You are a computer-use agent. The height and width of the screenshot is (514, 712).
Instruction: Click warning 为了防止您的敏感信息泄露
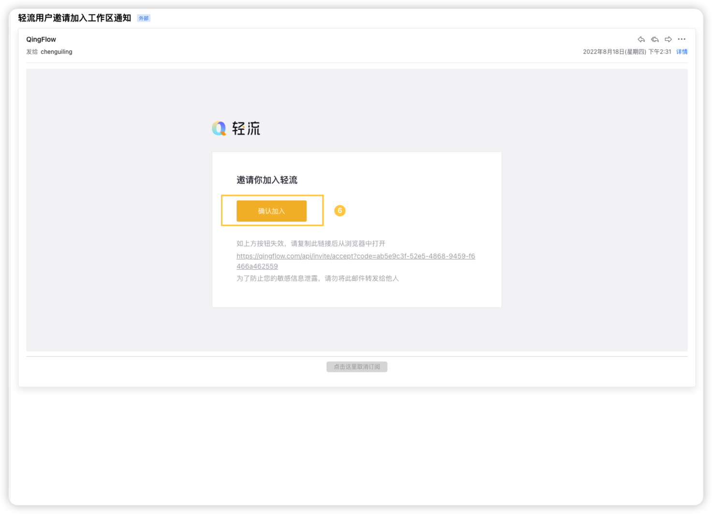[277, 278]
